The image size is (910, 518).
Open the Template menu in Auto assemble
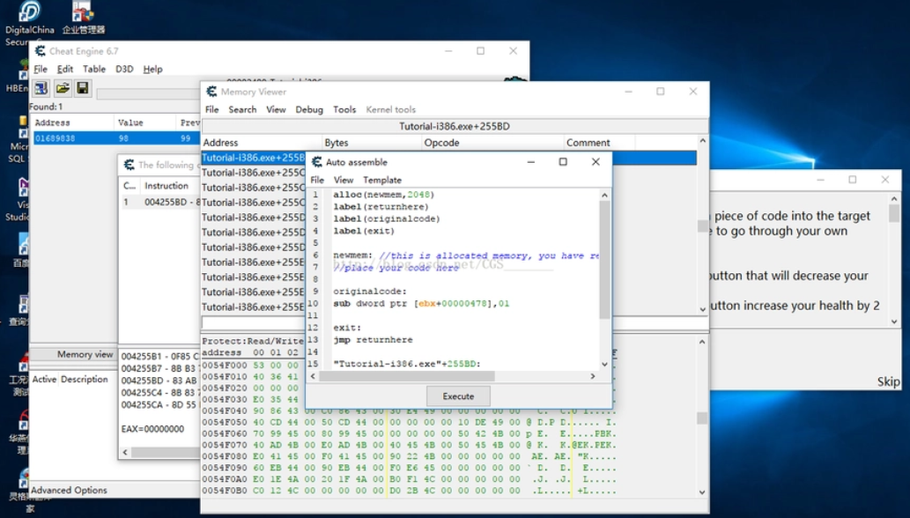coord(381,180)
